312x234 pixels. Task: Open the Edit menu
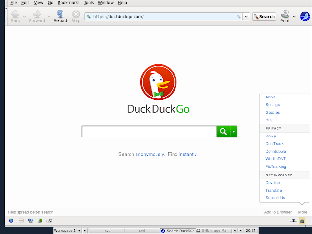coord(25,3)
